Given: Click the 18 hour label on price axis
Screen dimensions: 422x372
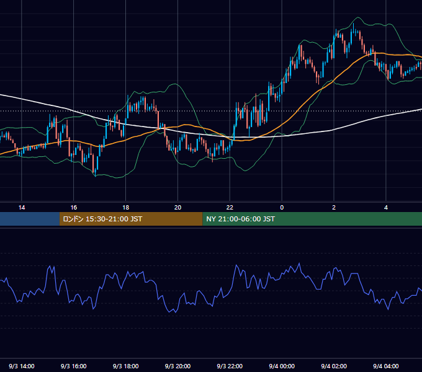Looking at the screenshot, I should click(x=126, y=208).
